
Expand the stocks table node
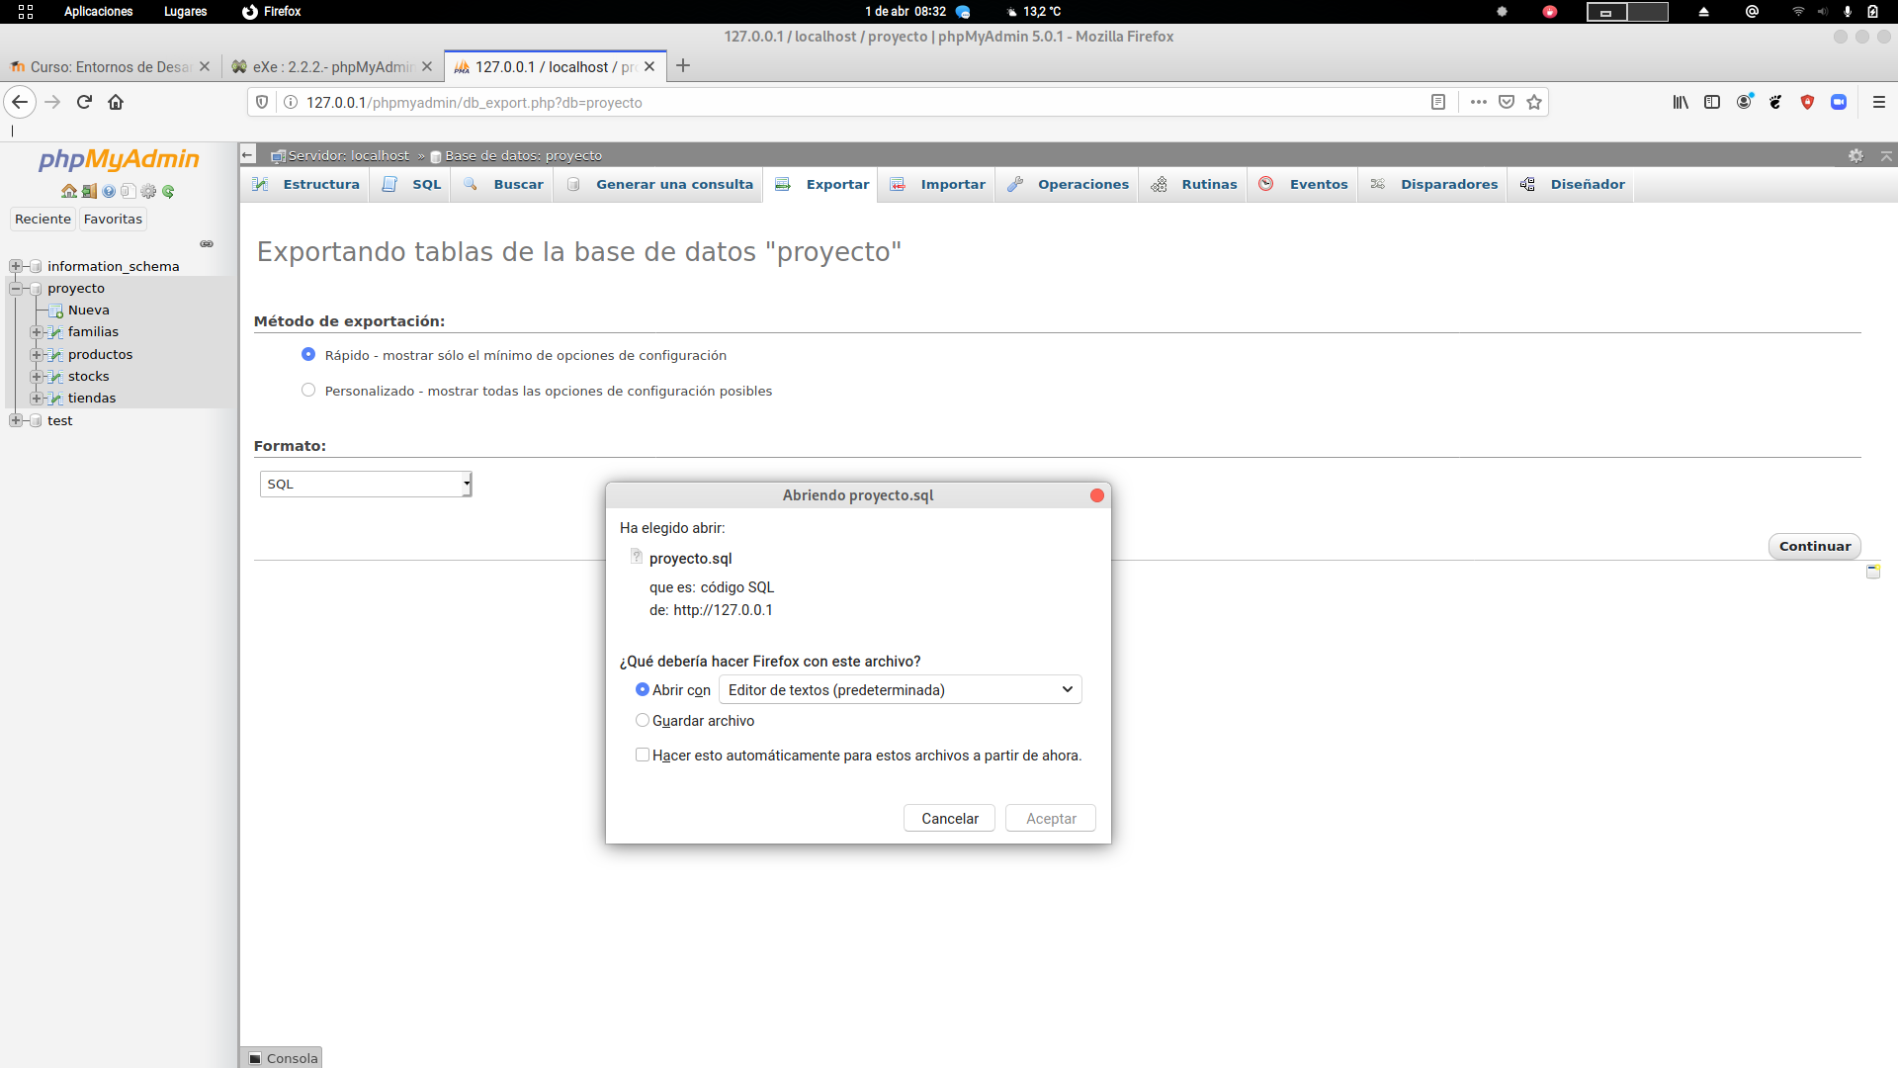pyautogui.click(x=36, y=376)
